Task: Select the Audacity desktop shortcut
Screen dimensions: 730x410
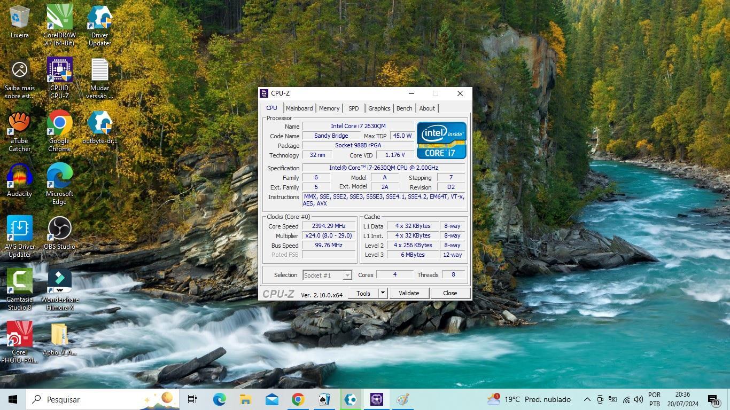Action: tap(20, 180)
